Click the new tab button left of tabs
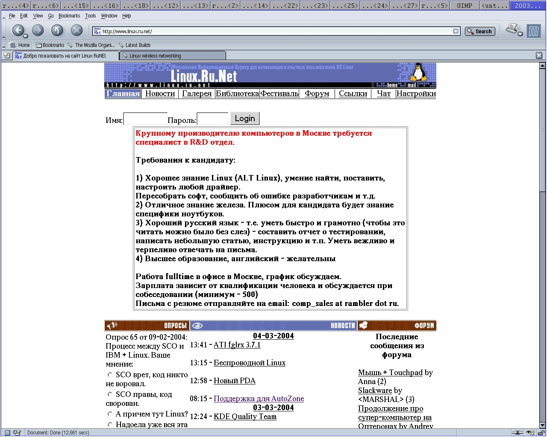The image size is (547, 437). 6,55
